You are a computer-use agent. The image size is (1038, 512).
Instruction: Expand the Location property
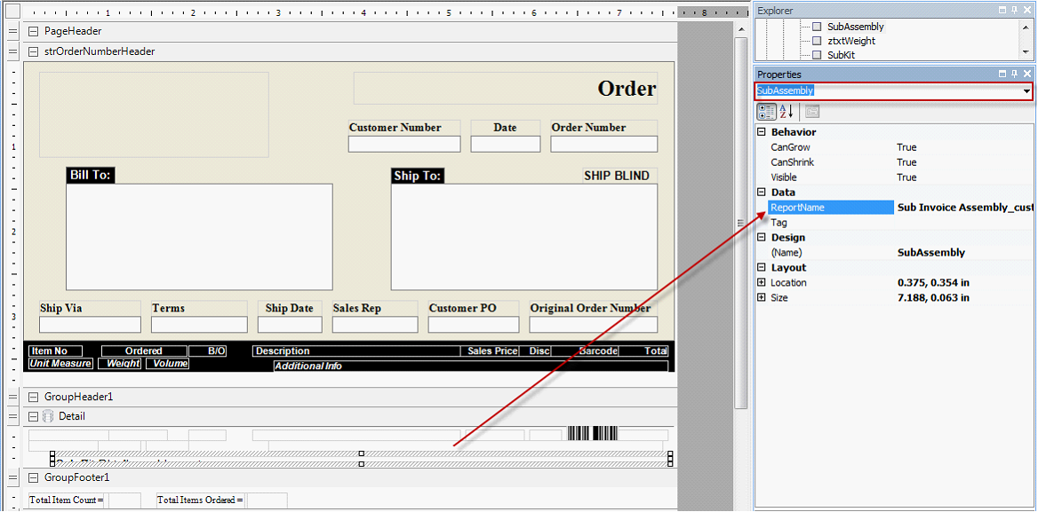[x=762, y=283]
